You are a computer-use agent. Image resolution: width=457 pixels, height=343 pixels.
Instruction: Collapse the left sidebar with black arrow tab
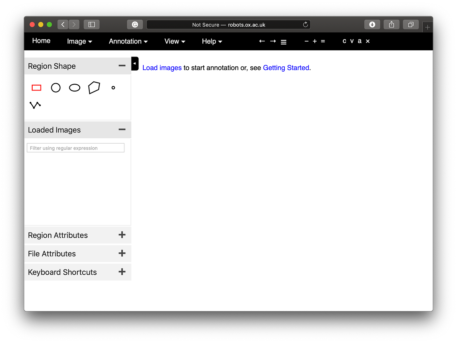click(x=135, y=63)
